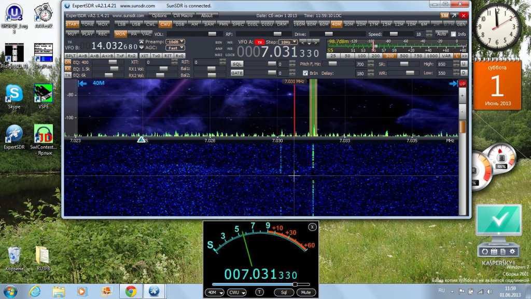Open Windows Explorer folder on taskbar
This screenshot has height=299, width=531.
[x=59, y=292]
